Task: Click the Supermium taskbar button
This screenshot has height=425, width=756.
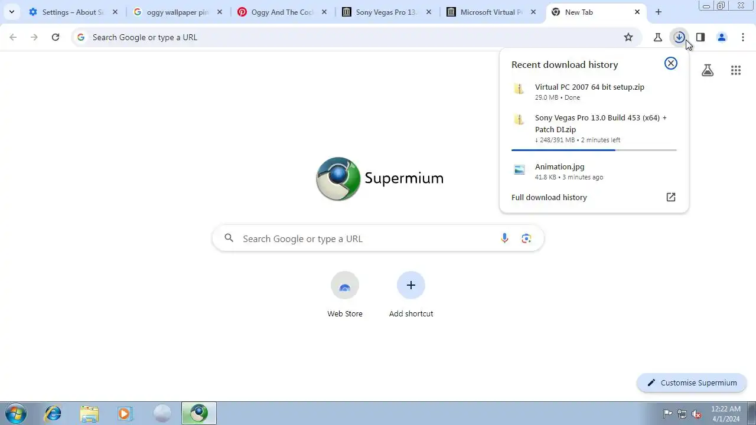Action: (199, 413)
